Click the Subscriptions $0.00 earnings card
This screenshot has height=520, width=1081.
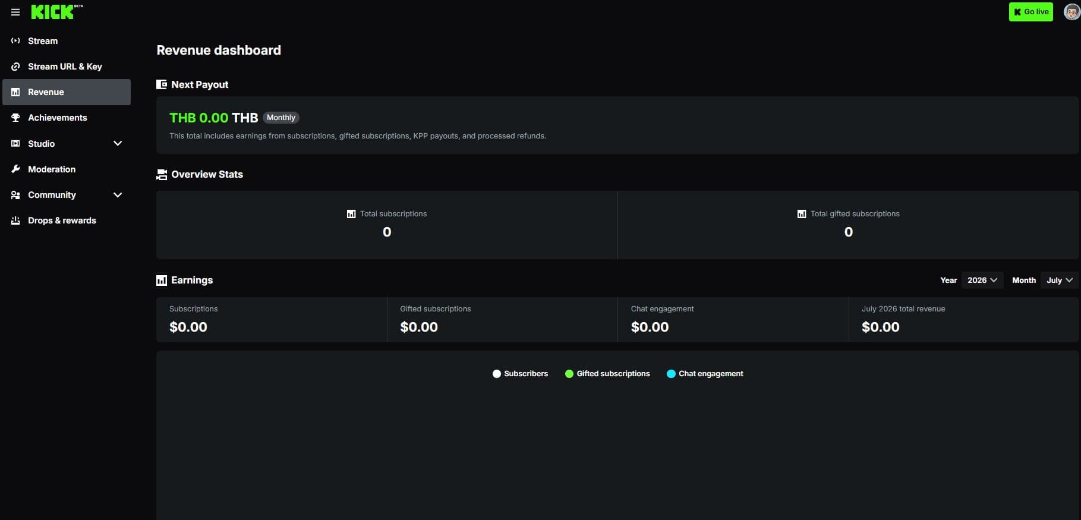272,320
